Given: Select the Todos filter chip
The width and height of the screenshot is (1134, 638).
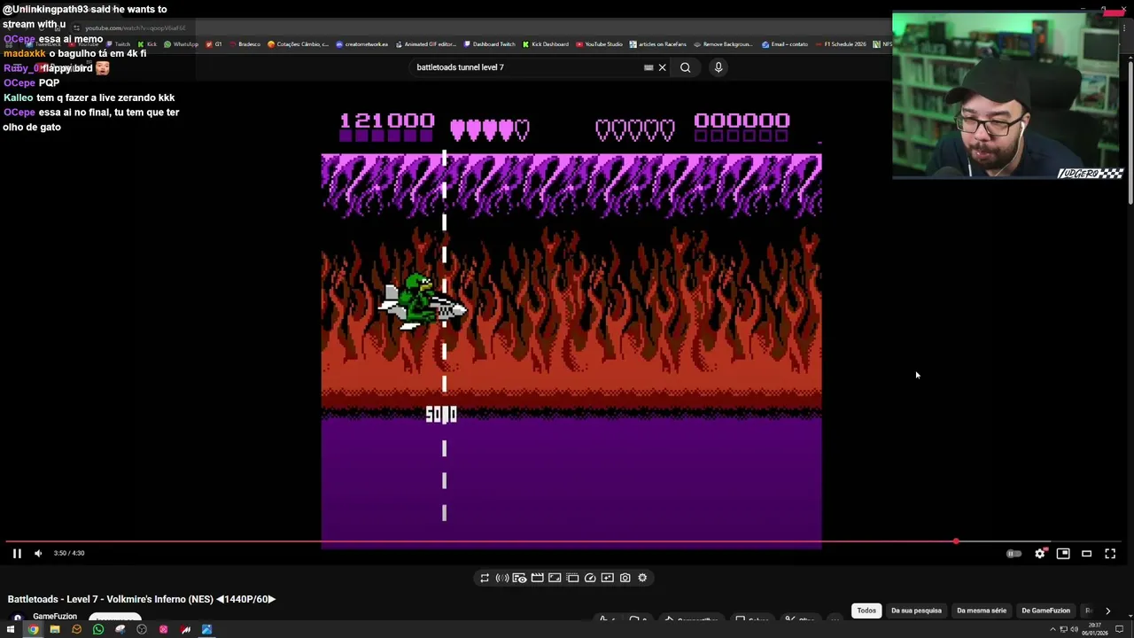Looking at the screenshot, I should [x=866, y=611].
